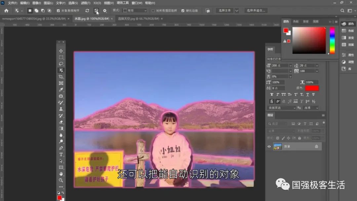Viewport: 357px width, 201px height.
Task: Open the search magnifier at top right
Action: tap(342, 11)
